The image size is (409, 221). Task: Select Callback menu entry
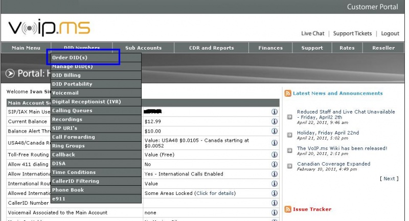click(x=96, y=154)
